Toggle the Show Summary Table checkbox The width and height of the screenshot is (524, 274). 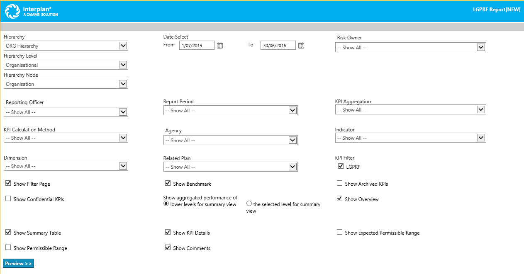(x=8, y=232)
